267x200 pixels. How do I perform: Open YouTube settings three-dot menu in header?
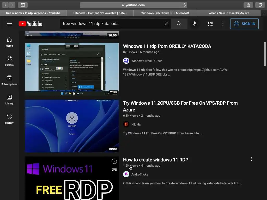pyautogui.click(x=223, y=24)
